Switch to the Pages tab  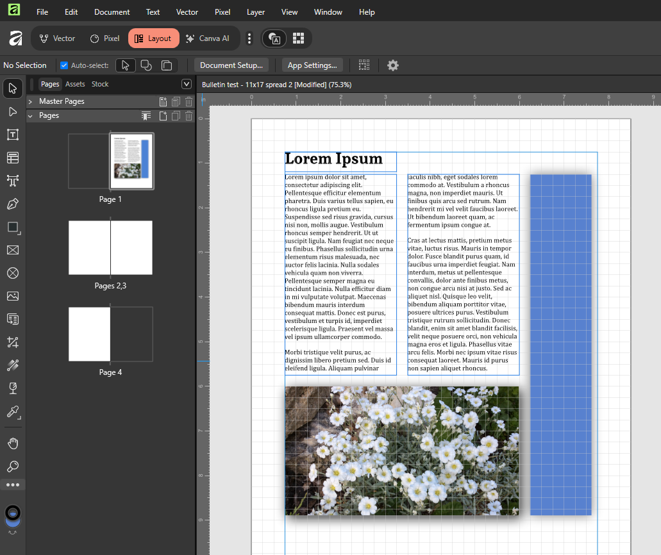(50, 85)
